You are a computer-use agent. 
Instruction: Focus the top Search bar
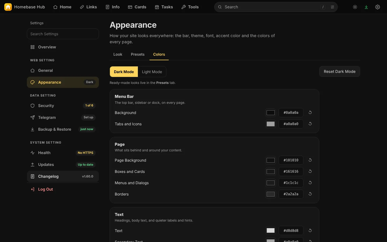click(276, 7)
